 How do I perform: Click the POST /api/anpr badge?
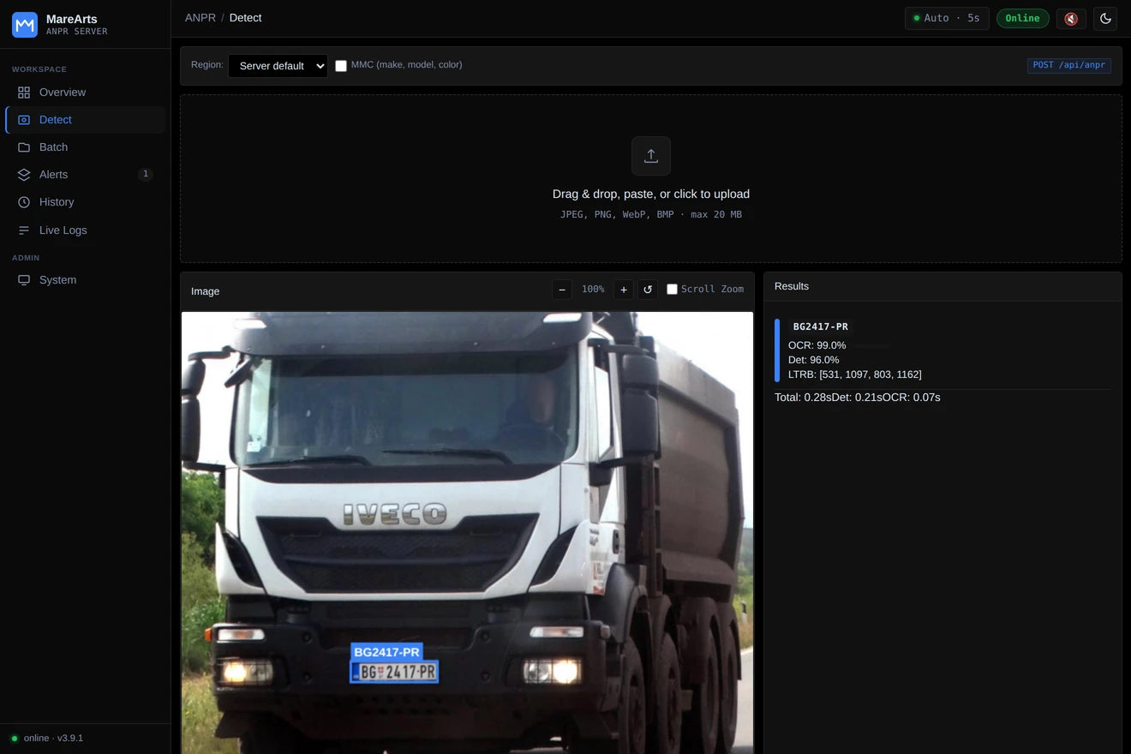1068,65
